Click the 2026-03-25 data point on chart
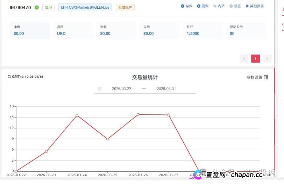The image size is (284, 184). pos(108,139)
